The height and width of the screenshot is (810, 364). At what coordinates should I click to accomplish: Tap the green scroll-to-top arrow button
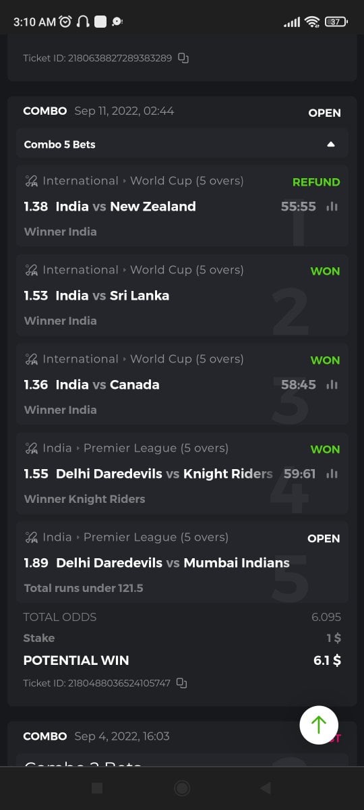point(319,725)
